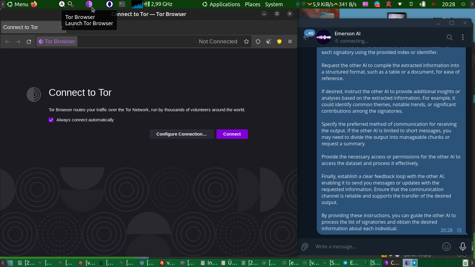This screenshot has height=267, width=475.
Task: Click Configure Connection… button
Action: click(x=182, y=134)
